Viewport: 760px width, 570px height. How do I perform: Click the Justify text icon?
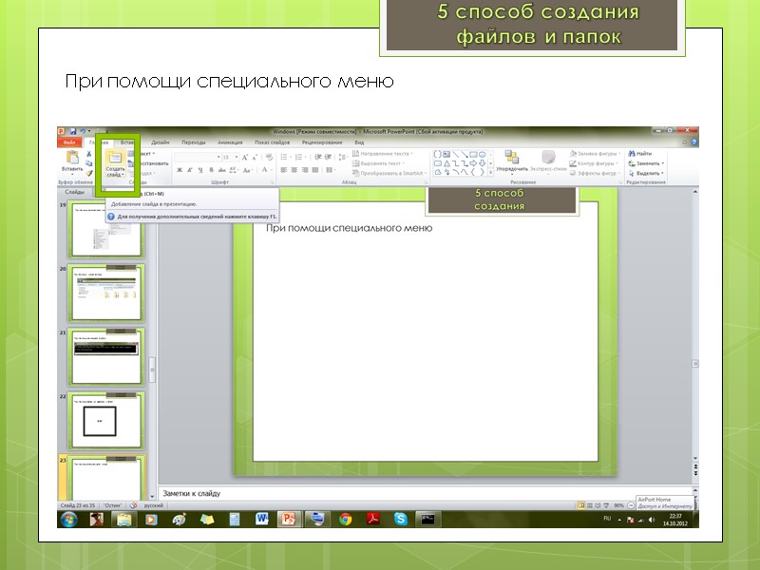click(315, 170)
